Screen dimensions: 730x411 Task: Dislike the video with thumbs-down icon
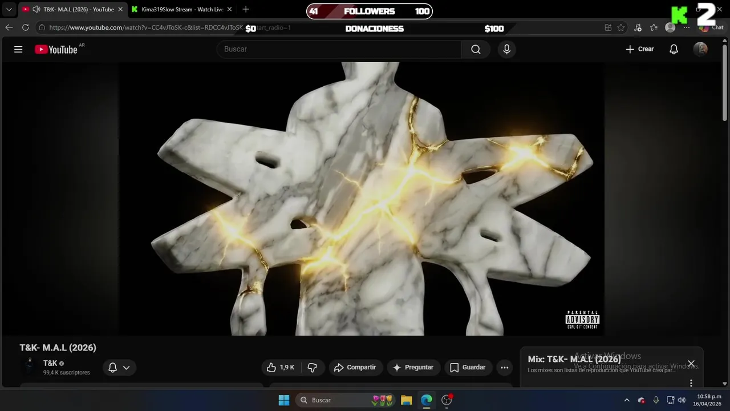(x=312, y=368)
